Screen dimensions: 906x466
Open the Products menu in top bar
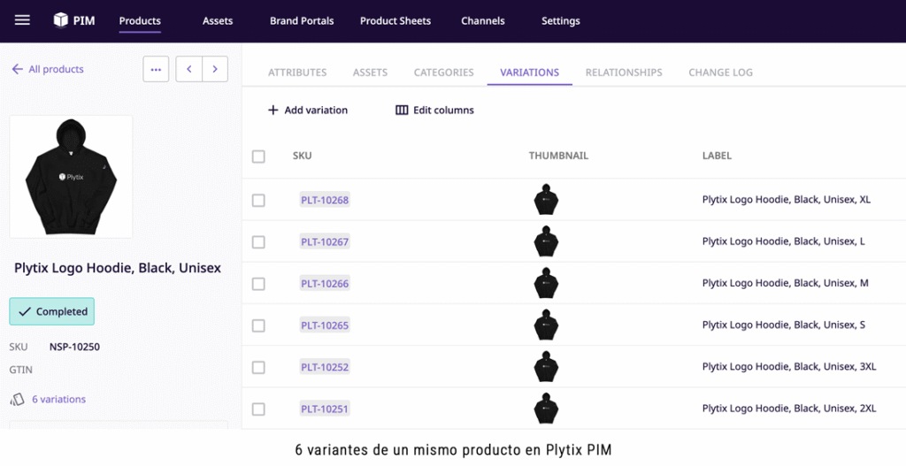click(140, 21)
